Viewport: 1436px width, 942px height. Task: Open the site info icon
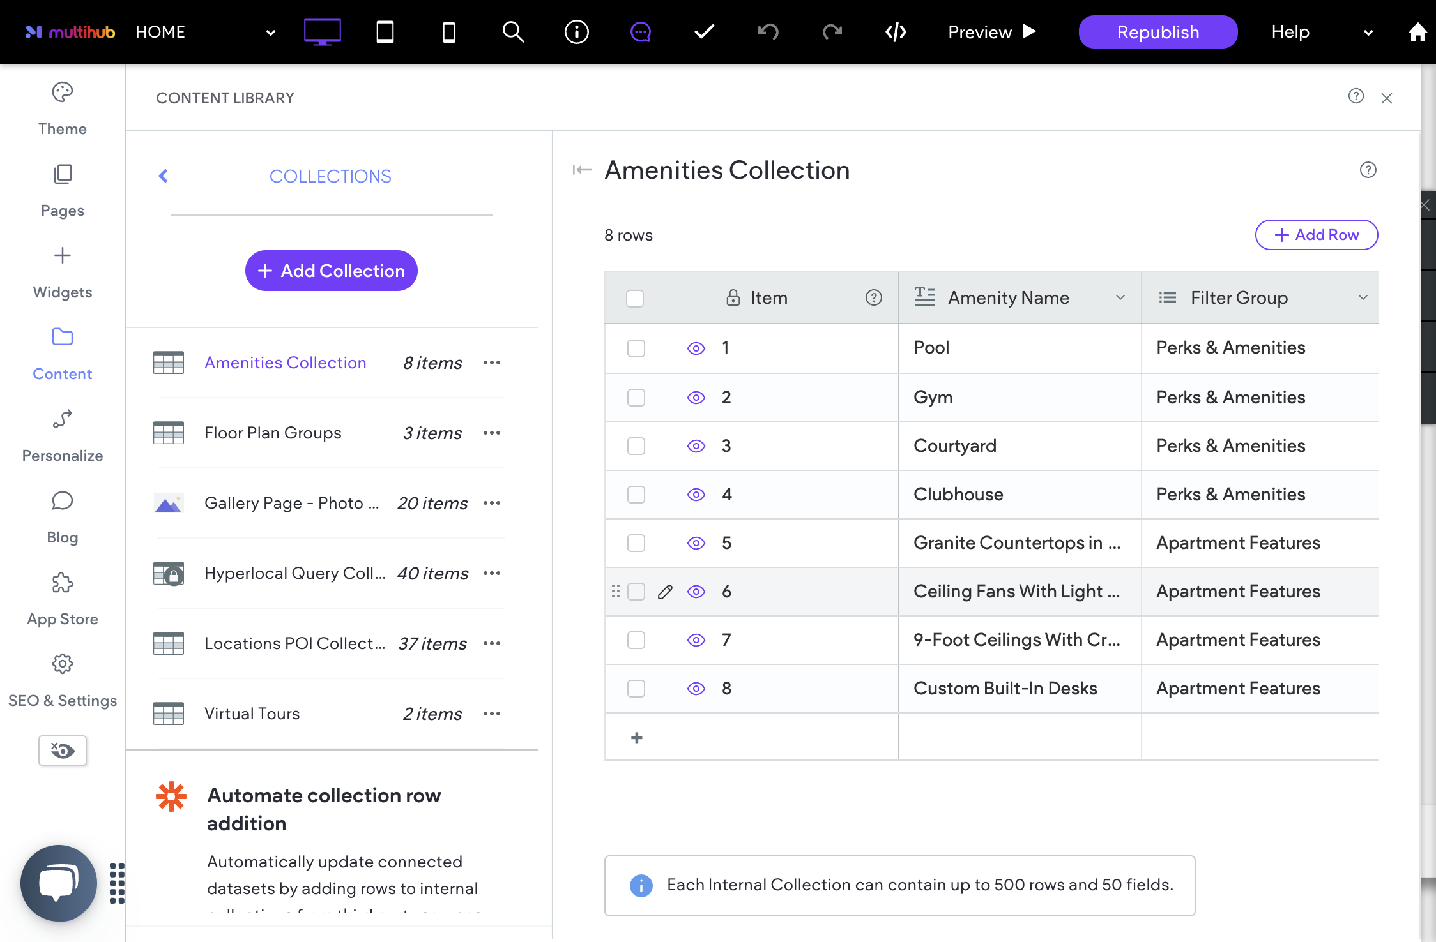point(577,31)
